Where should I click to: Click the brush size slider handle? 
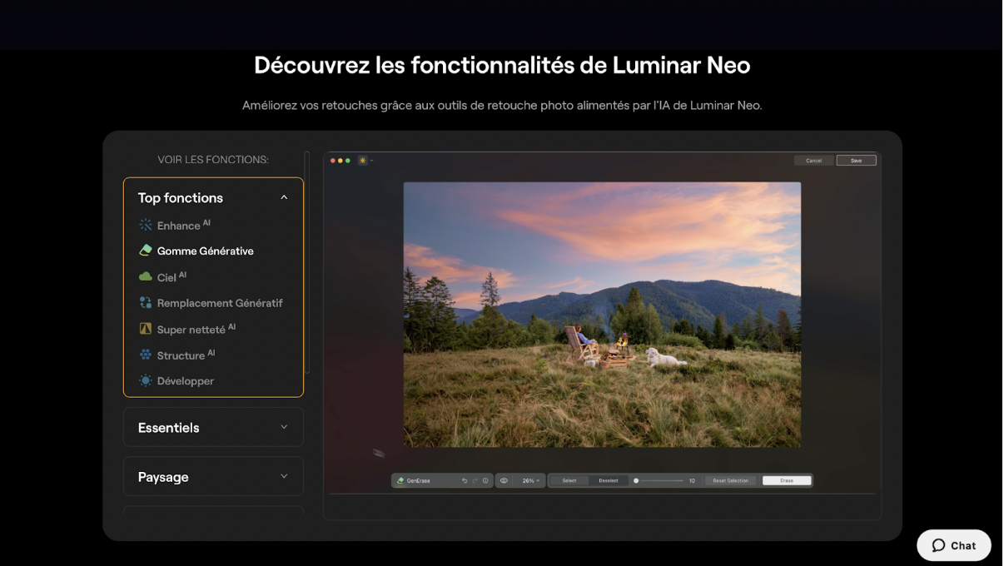[636, 481]
